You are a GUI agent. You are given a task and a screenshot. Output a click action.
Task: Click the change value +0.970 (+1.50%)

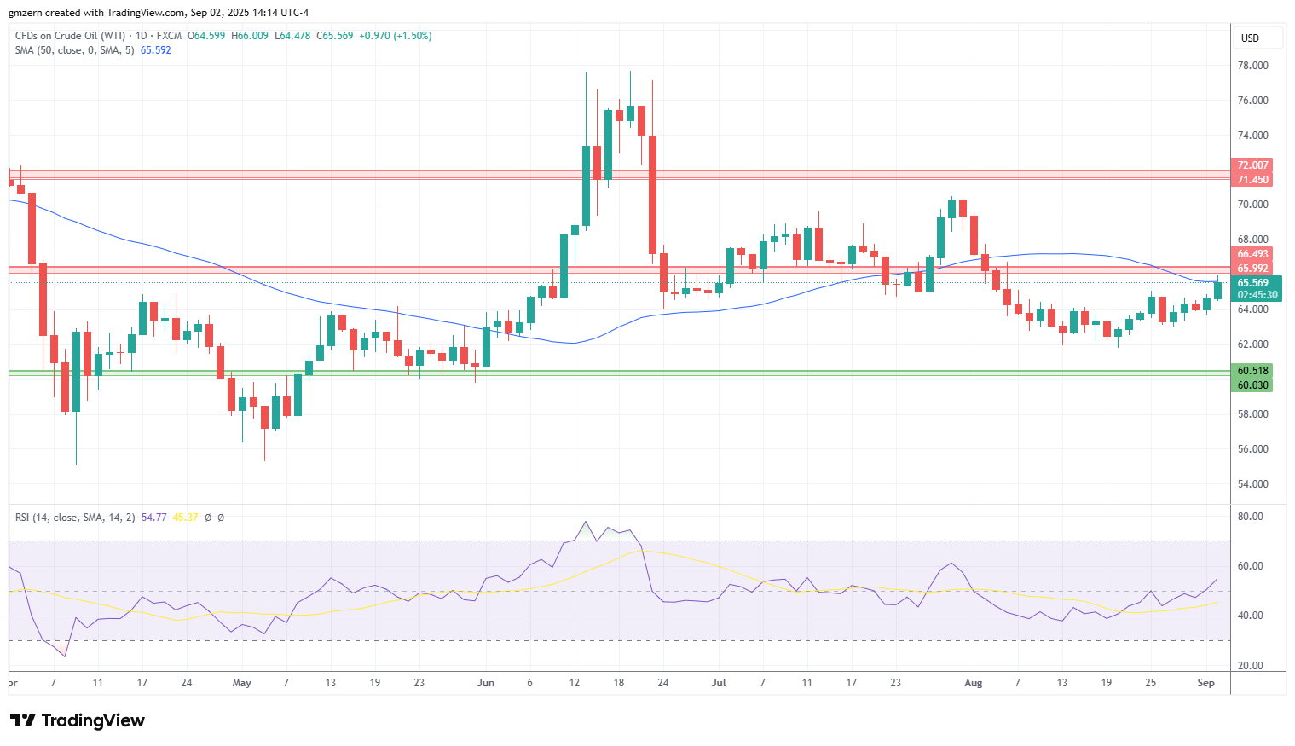[396, 36]
